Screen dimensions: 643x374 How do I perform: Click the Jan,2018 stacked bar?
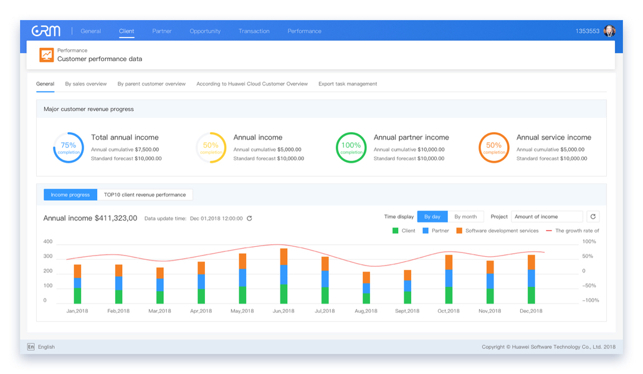(77, 284)
